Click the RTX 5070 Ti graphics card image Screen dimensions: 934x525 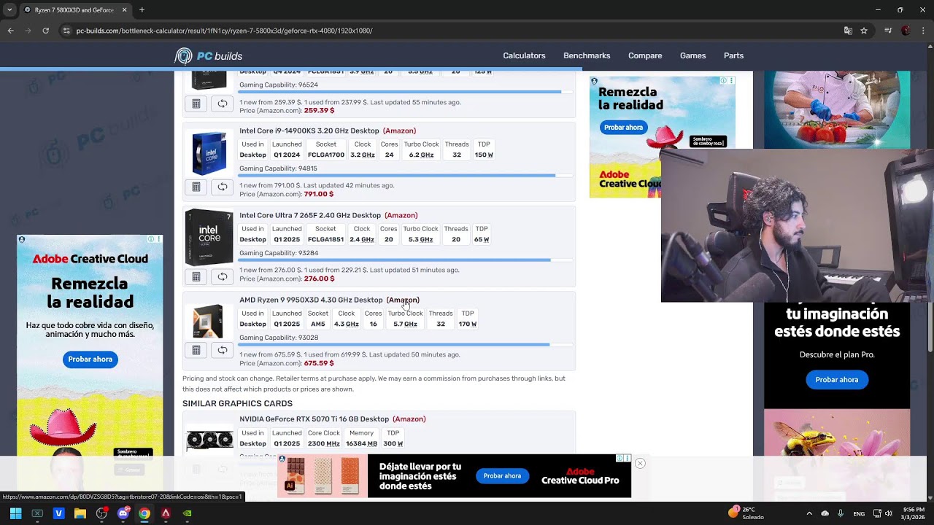209,440
